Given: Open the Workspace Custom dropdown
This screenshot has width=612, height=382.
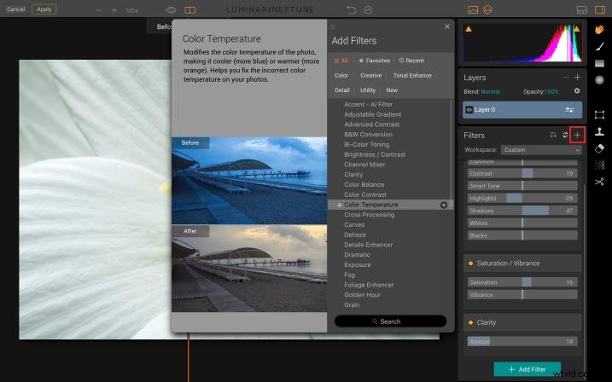Looking at the screenshot, I should click(541, 150).
